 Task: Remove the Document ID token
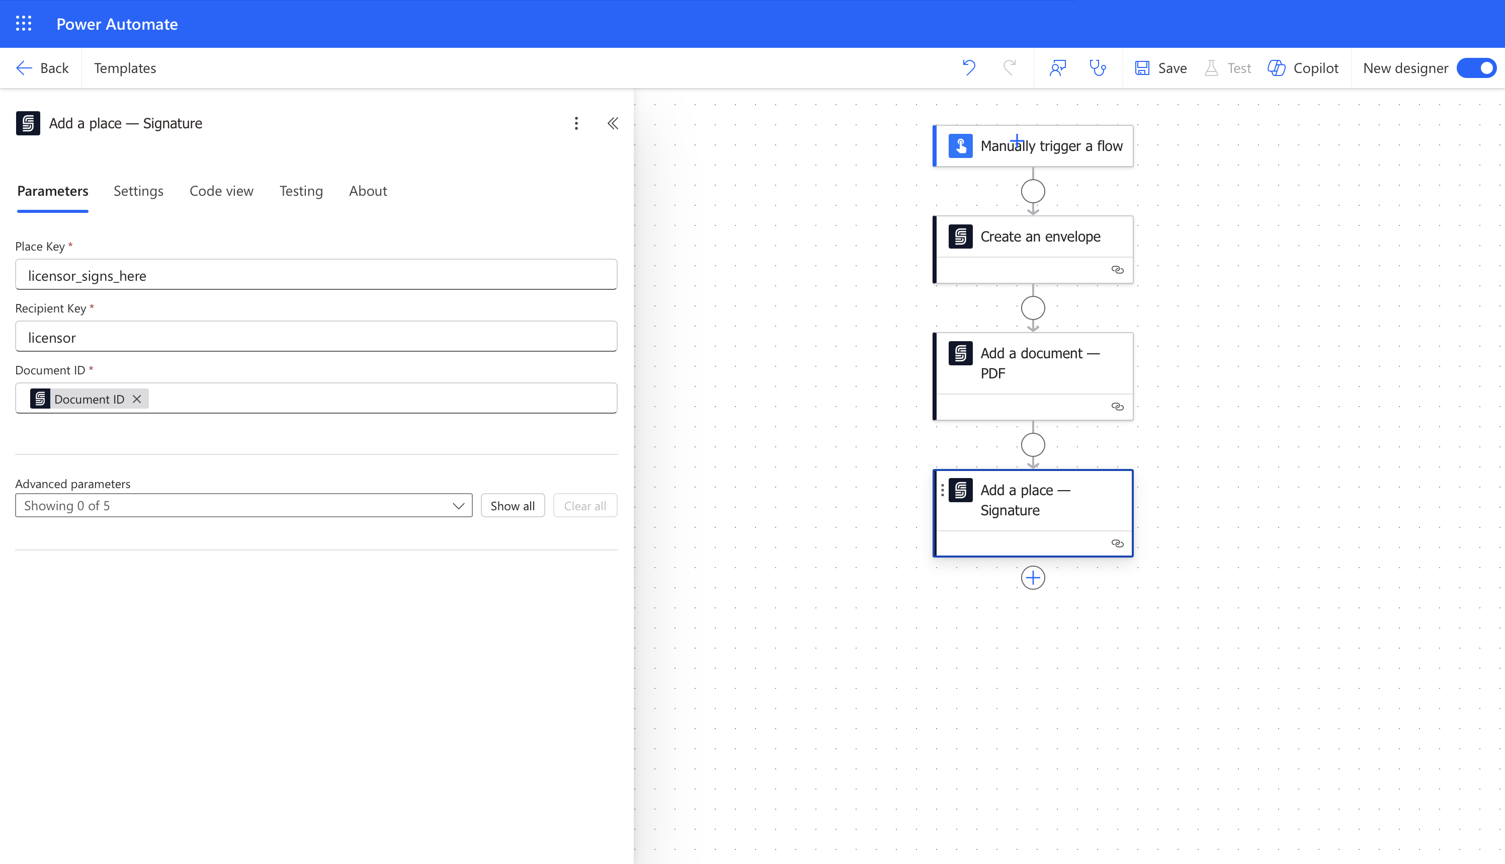137,399
